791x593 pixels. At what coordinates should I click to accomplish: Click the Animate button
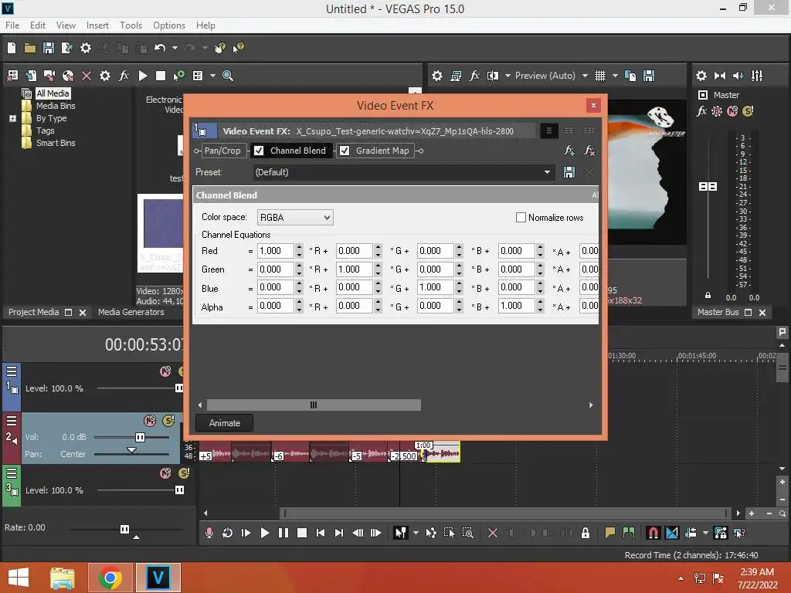pyautogui.click(x=225, y=423)
